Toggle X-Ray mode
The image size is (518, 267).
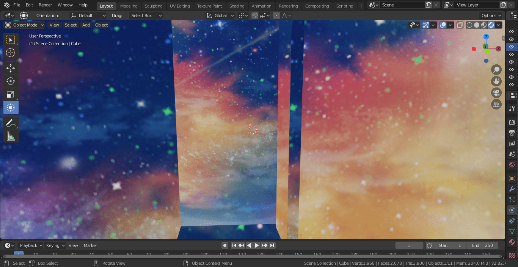pyautogui.click(x=460, y=25)
